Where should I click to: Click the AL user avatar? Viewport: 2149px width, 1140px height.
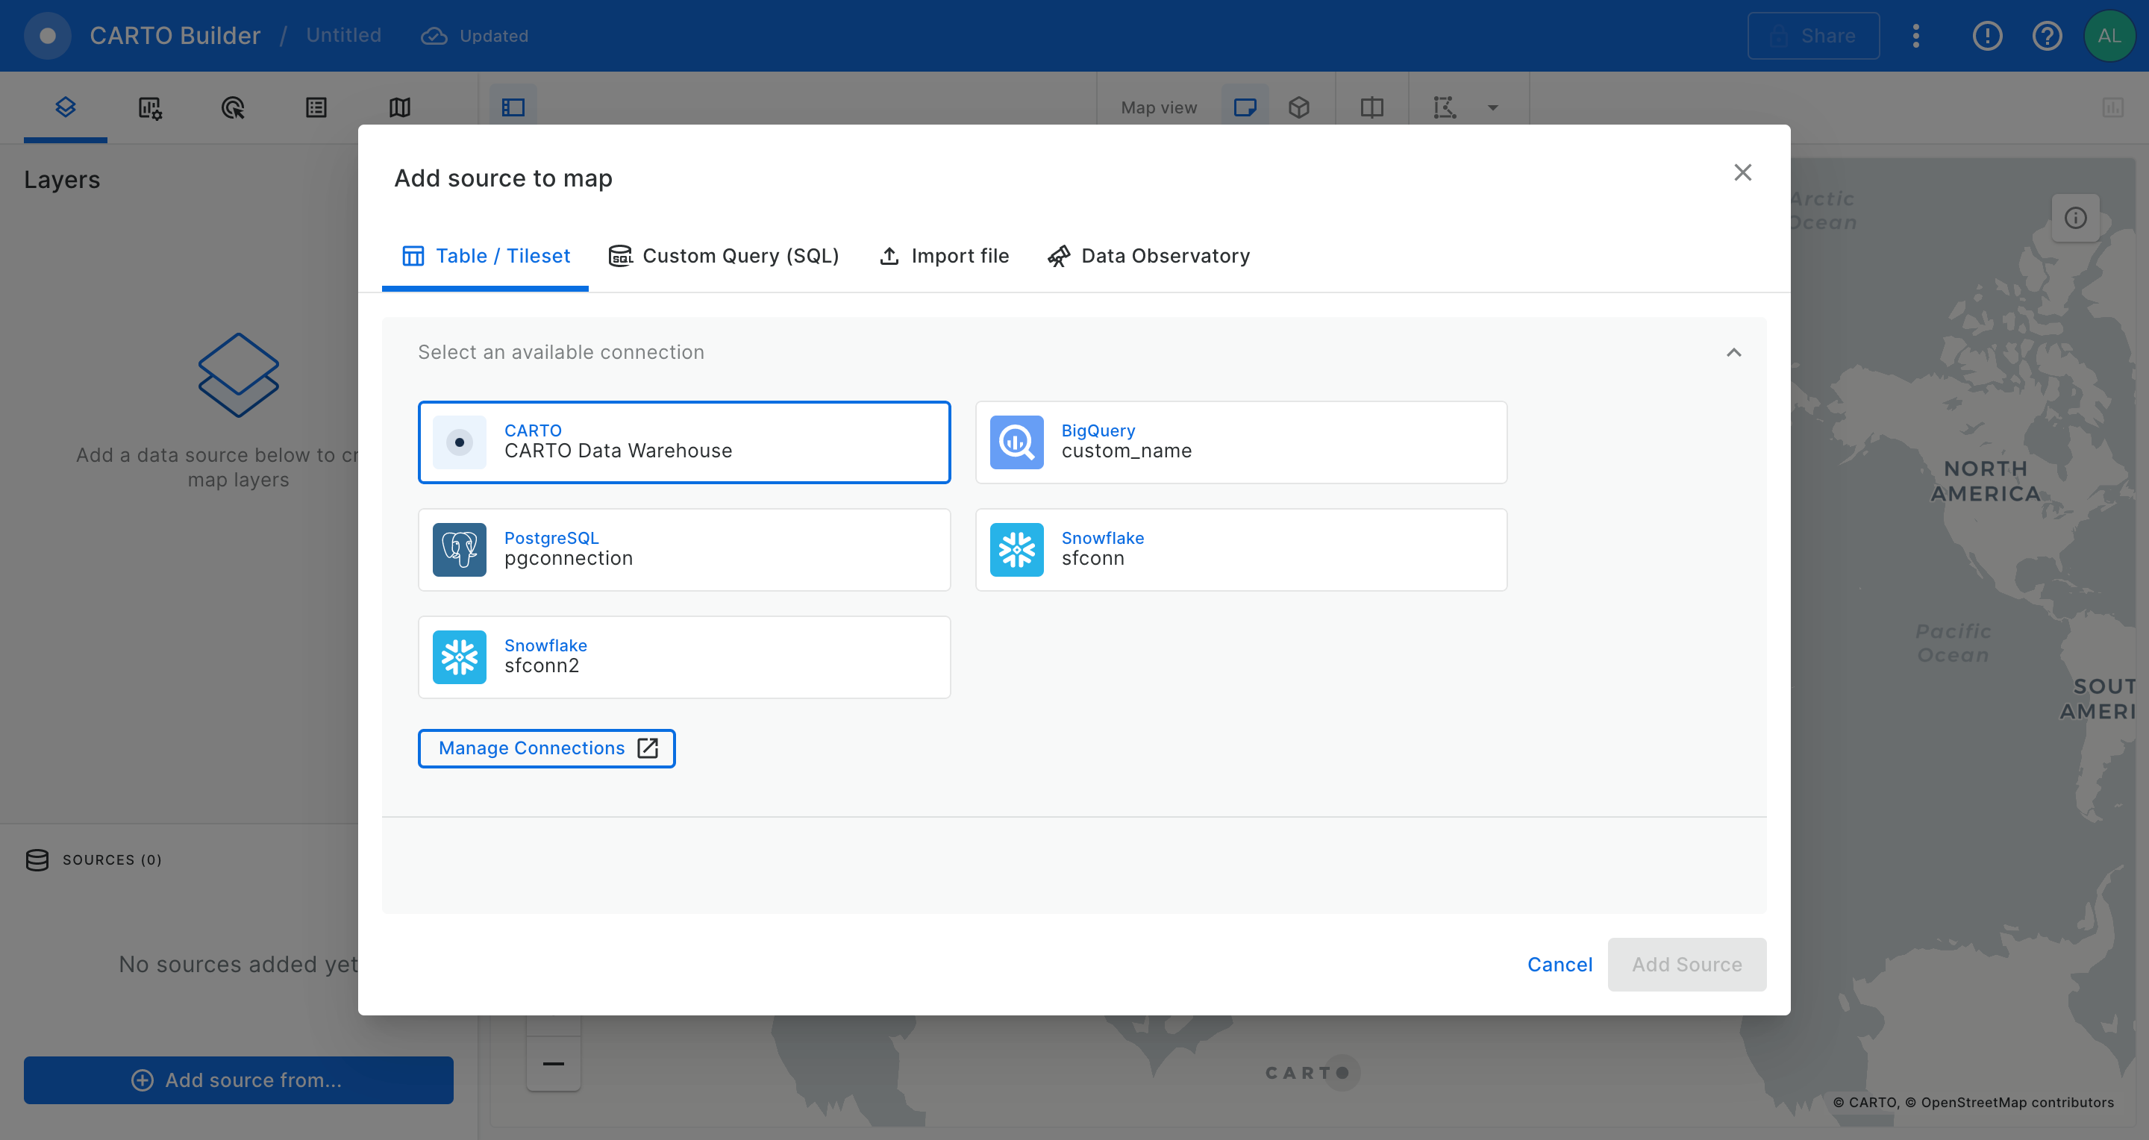click(2108, 36)
